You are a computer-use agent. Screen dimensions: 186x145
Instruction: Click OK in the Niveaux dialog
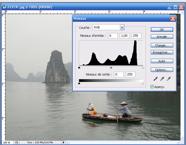162,30
